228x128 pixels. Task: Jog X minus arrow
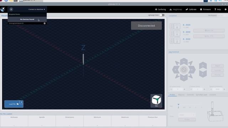(x=176, y=70)
